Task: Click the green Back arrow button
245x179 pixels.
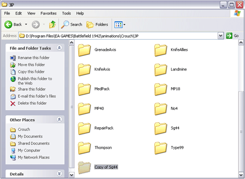Action: 8,24
